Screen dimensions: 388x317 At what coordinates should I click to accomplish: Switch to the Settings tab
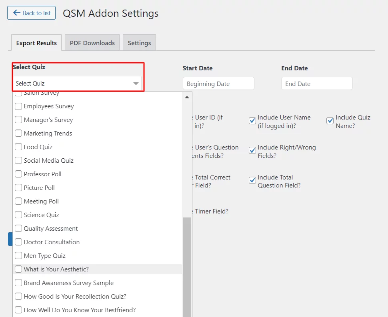[139, 43]
